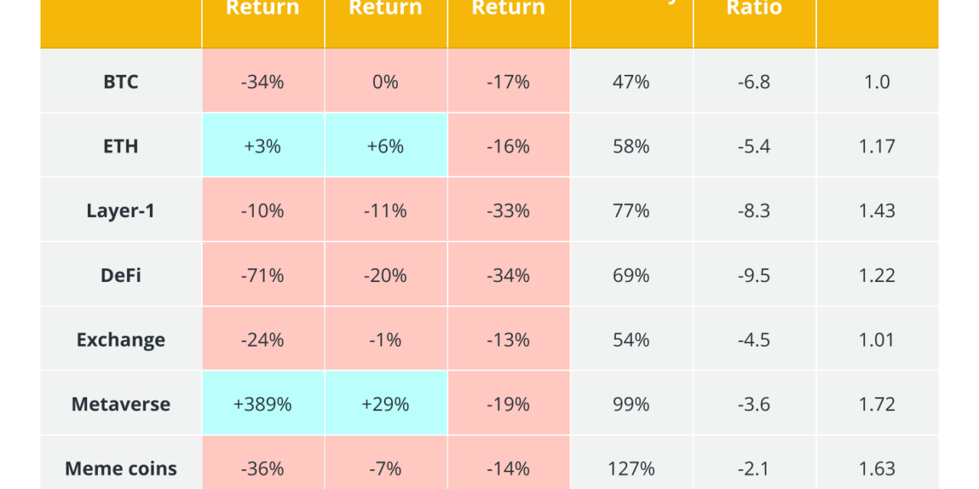Click the Exchange row label
This screenshot has width=979, height=489.
121,339
